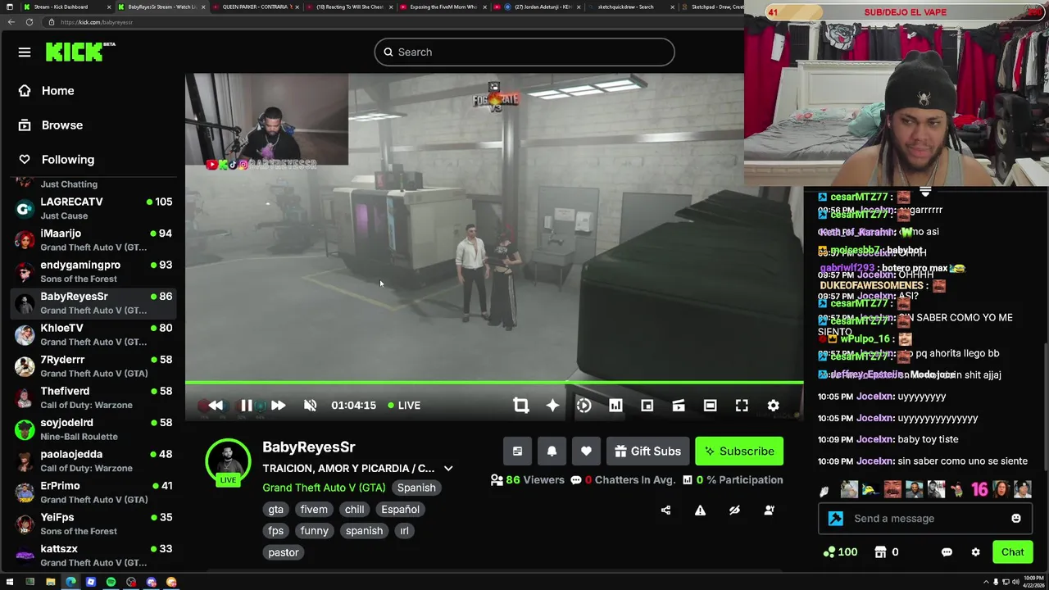
Task: Toggle notifications bell for BabyReyesSr
Action: coord(552,452)
